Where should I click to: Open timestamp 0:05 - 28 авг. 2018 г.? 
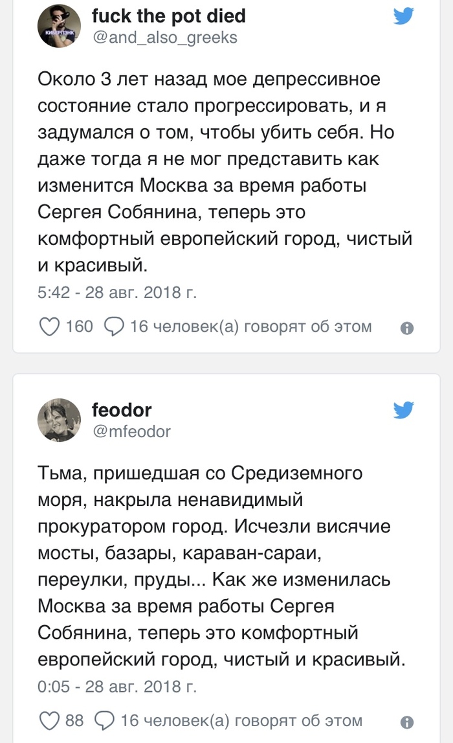tap(117, 685)
